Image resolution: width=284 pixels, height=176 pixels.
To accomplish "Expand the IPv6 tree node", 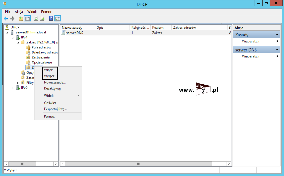I will click(x=13, y=88).
